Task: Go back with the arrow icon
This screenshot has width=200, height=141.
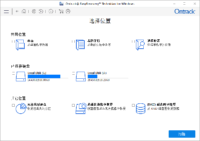Action: pos(17,11)
